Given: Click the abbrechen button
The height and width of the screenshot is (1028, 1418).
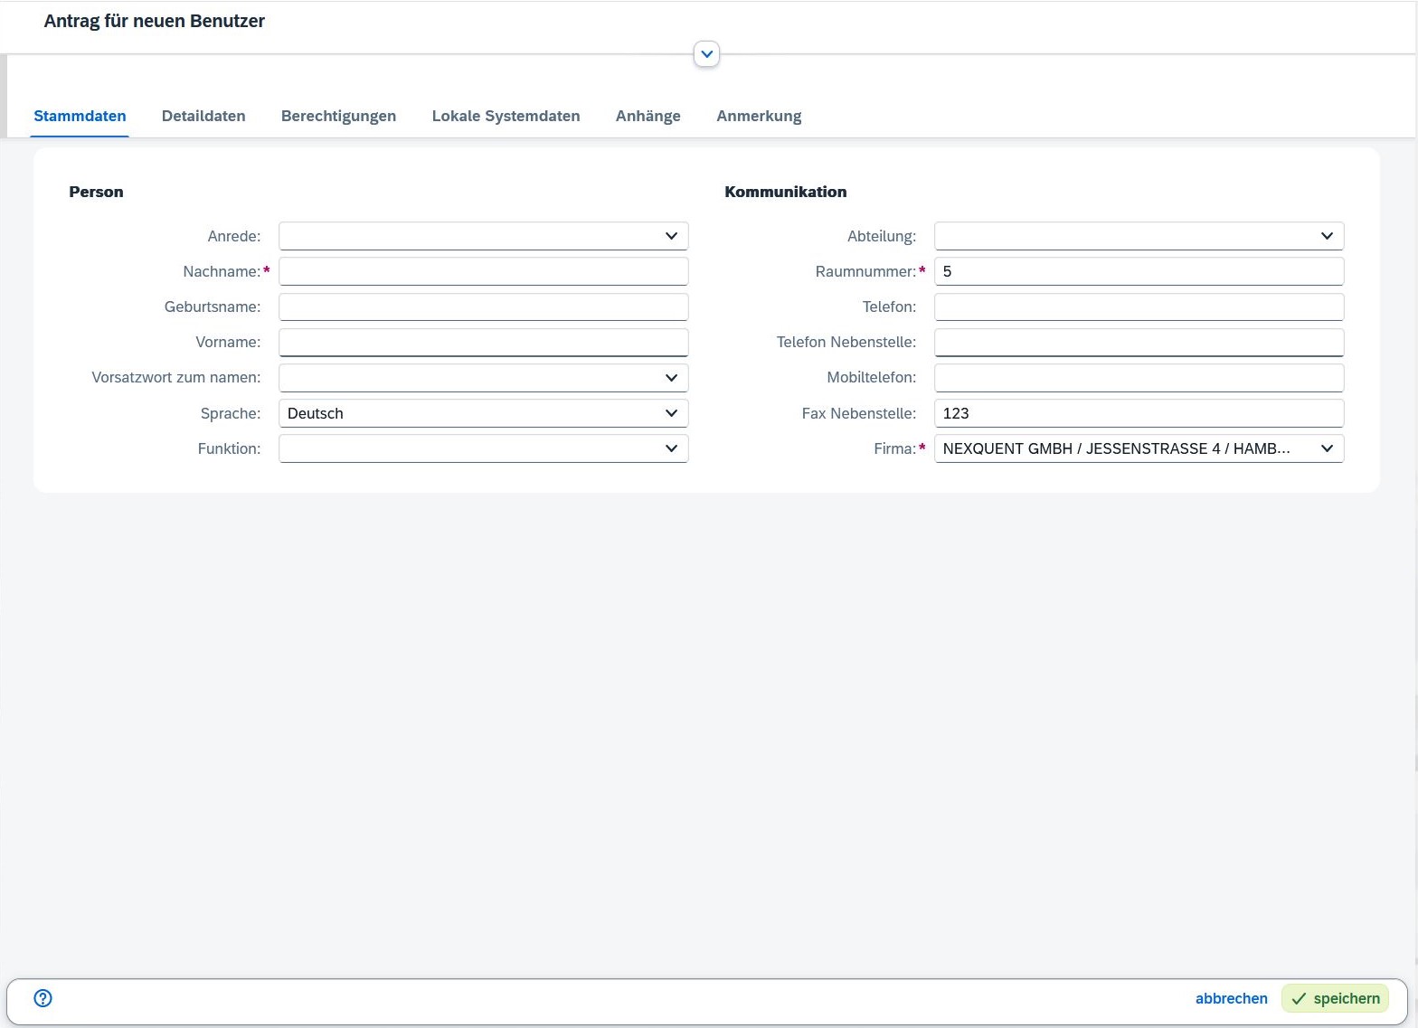Looking at the screenshot, I should point(1231,998).
